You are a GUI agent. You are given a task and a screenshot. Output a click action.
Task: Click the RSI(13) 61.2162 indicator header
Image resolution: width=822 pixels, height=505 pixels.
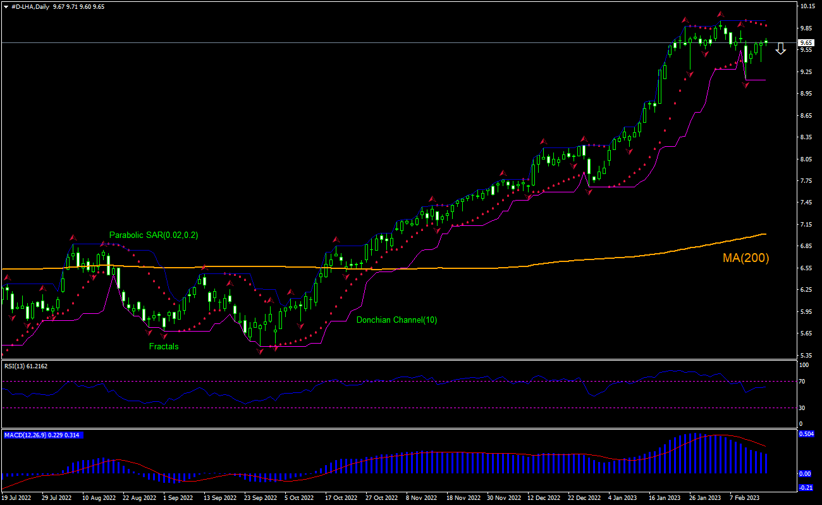(x=25, y=366)
